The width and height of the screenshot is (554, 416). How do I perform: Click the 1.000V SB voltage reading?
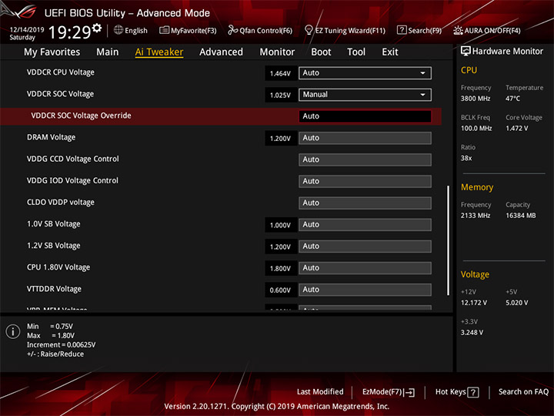[x=280, y=225]
